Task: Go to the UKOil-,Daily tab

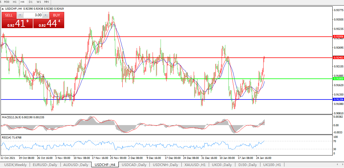Action: click(x=222, y=165)
